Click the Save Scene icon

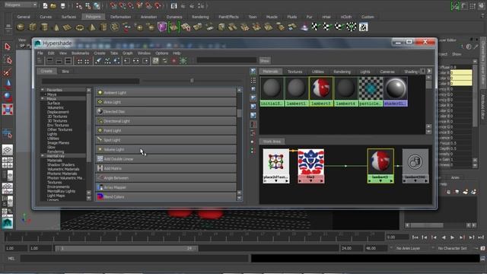(x=62, y=5)
